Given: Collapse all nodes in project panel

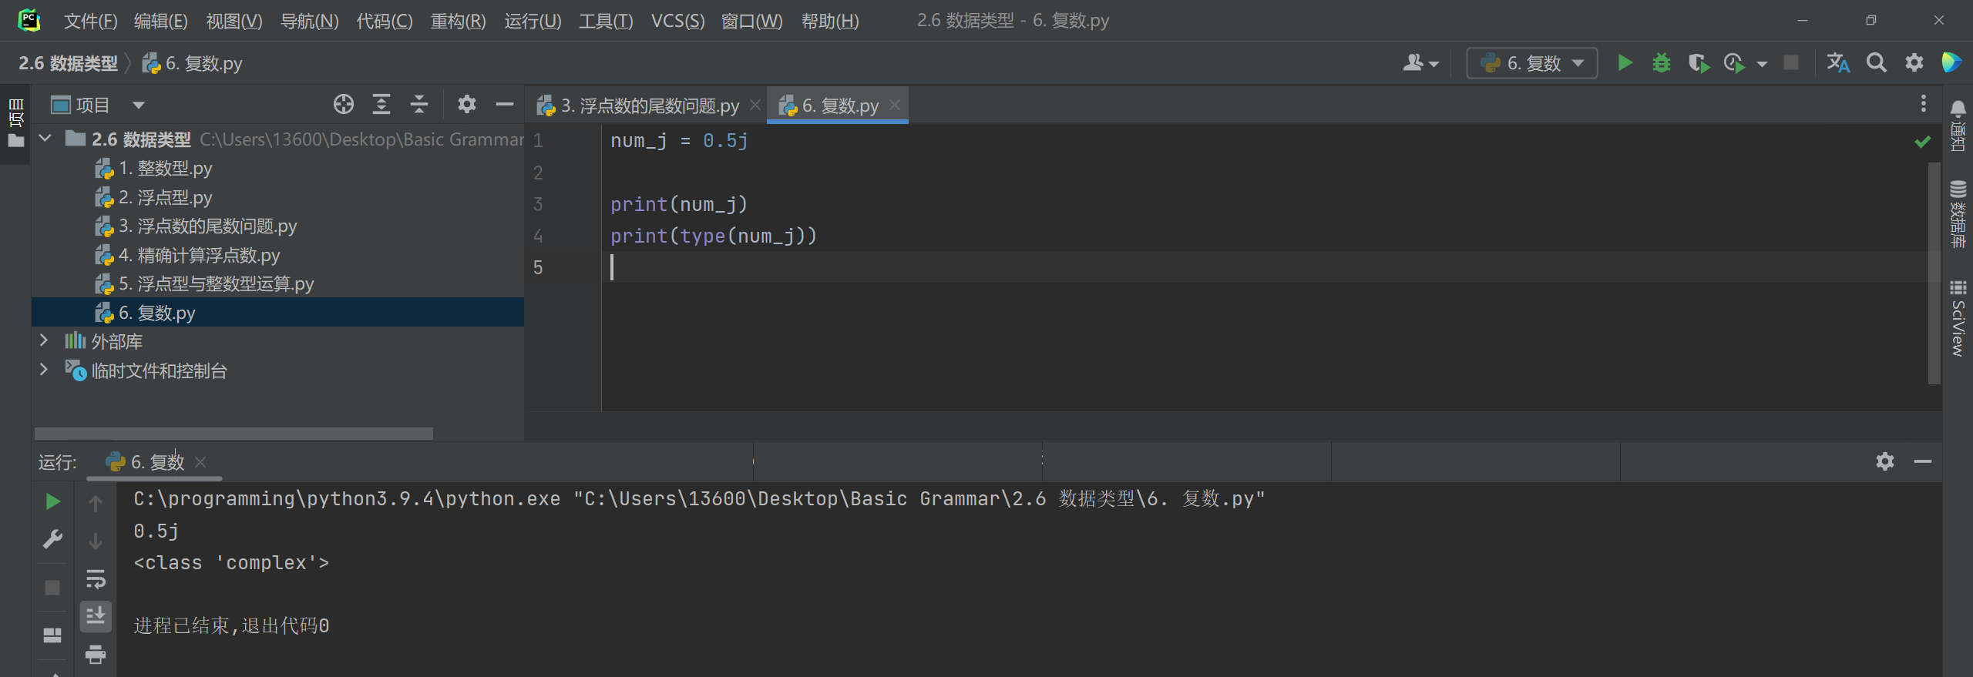Looking at the screenshot, I should pyautogui.click(x=419, y=104).
